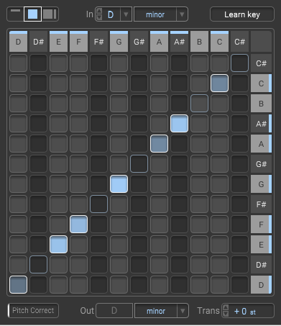This screenshot has height=326, width=281.
Task: Select the square grid view icon
Action: pyautogui.click(x=32, y=14)
